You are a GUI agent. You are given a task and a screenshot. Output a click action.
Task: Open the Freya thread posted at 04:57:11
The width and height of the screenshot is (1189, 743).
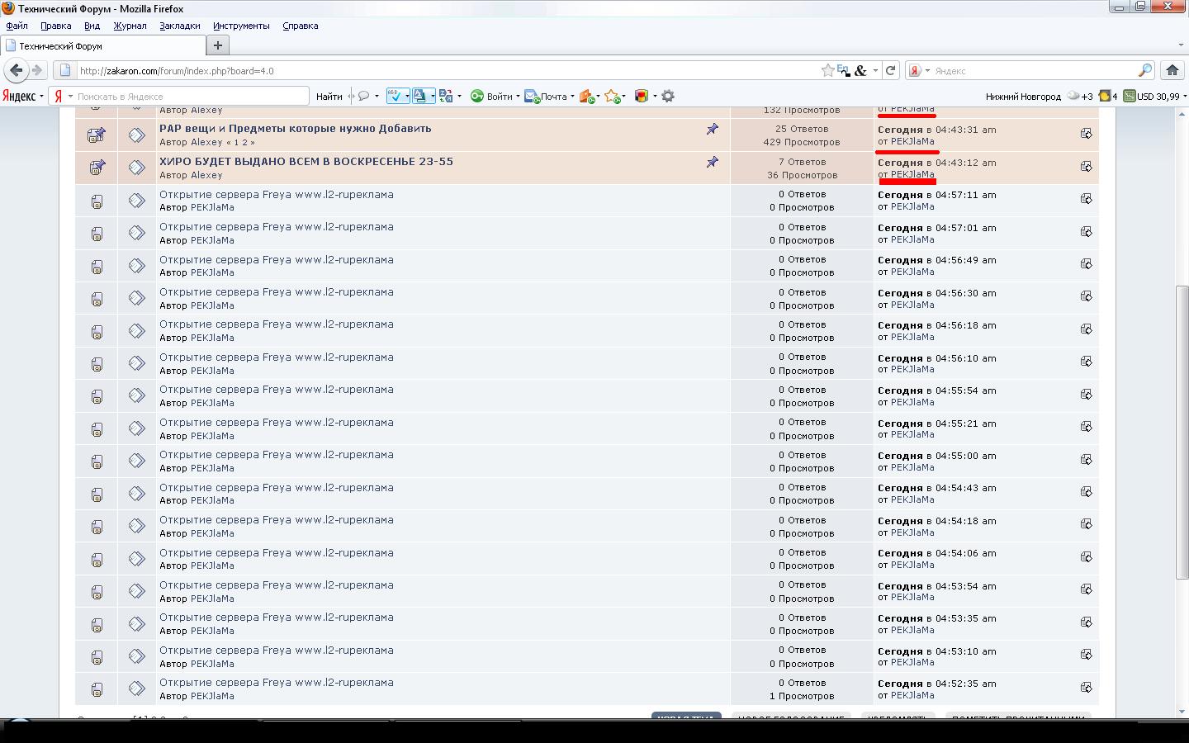point(277,195)
